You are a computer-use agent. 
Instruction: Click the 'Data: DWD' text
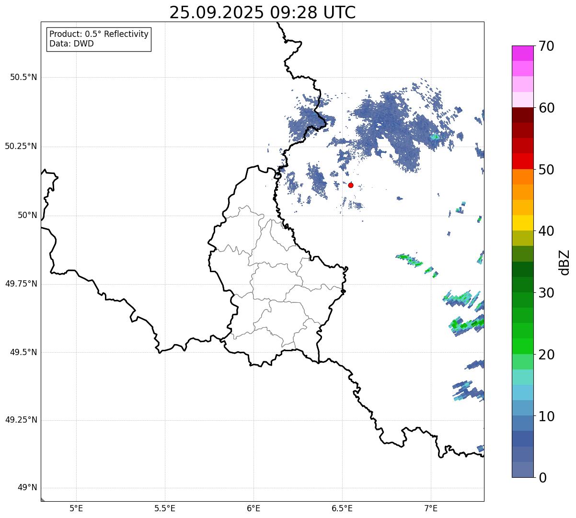pyautogui.click(x=72, y=44)
